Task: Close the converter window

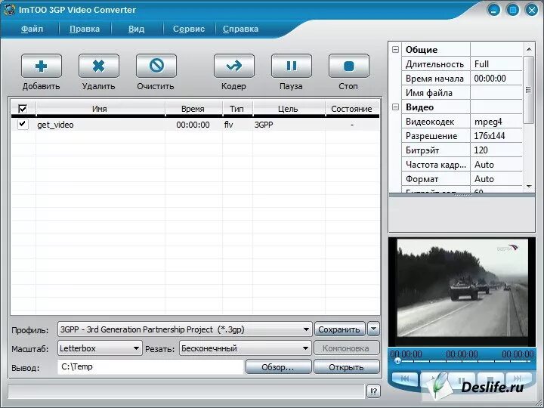Action: [532, 10]
